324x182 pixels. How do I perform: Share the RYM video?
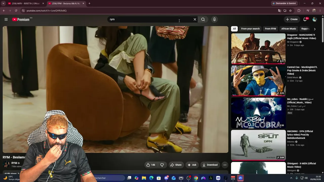176,165
